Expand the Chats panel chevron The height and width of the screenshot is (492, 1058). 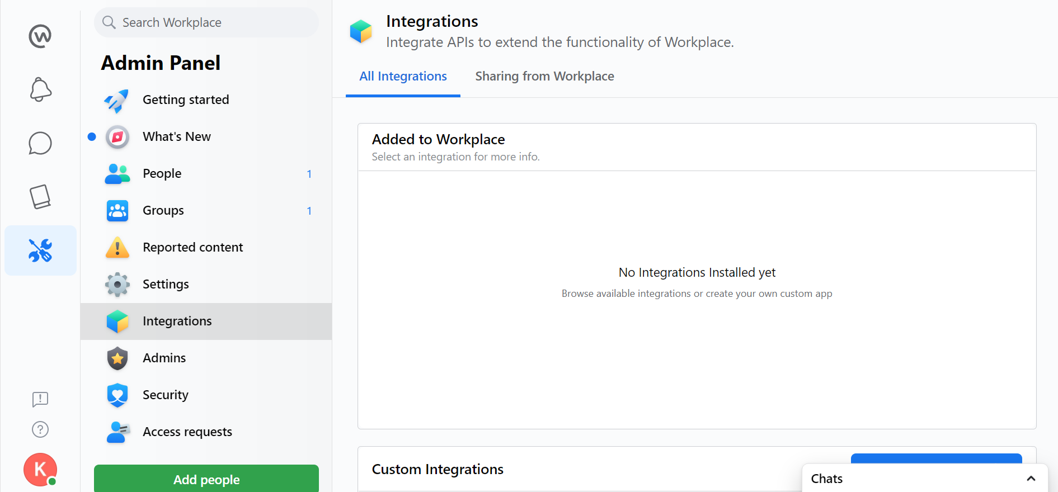[1031, 479]
